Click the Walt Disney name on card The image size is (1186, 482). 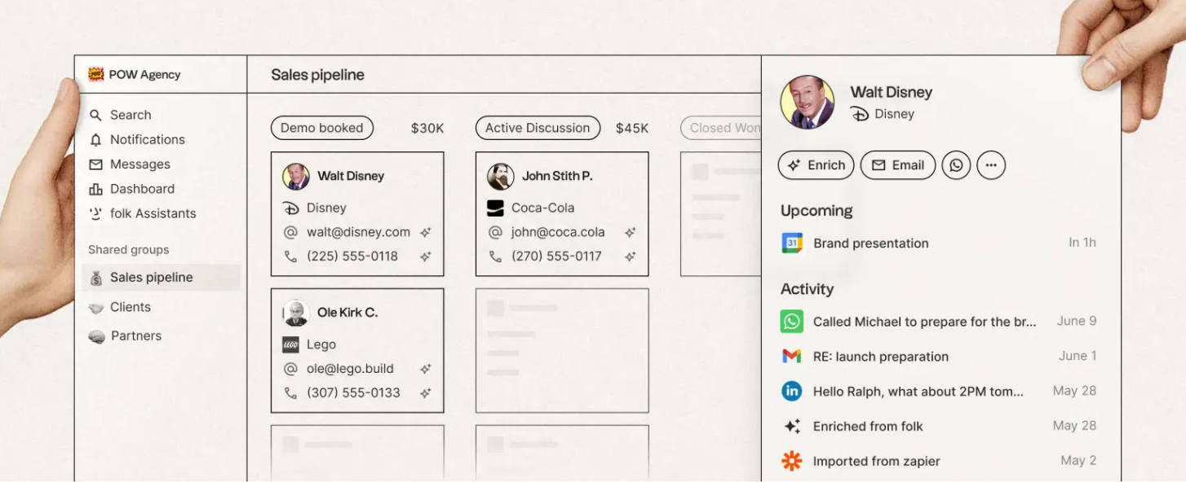[351, 176]
